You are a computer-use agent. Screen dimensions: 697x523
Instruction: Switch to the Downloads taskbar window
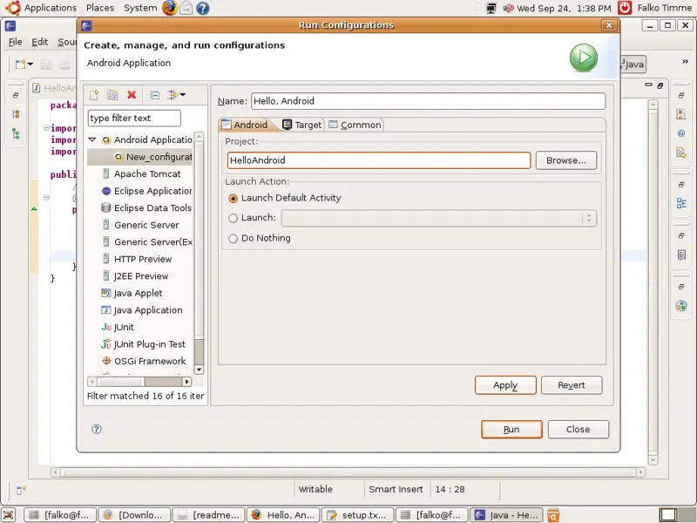(134, 515)
